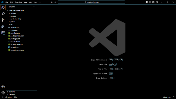Click the Go to File shortcut hint
The height and width of the screenshot is (99, 176).
pos(108,64)
